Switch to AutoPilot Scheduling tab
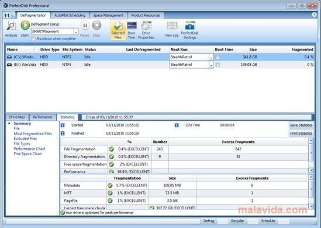The width and height of the screenshot is (321, 228). 70,15
